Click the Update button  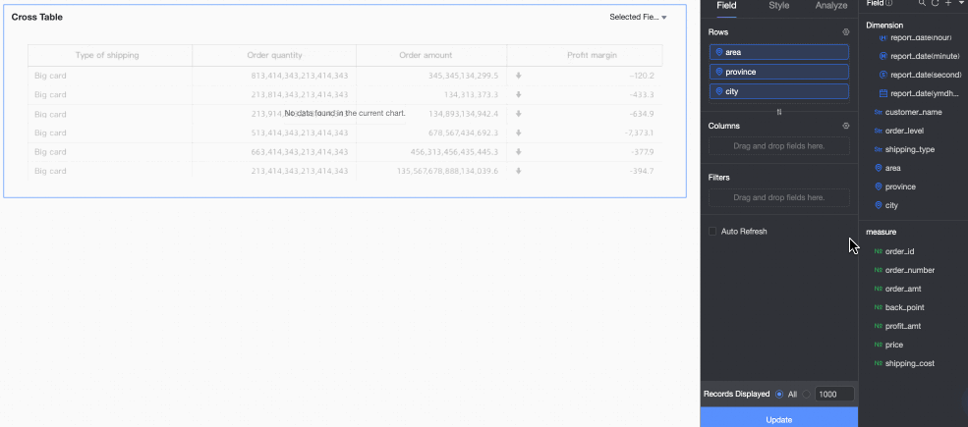(779, 418)
